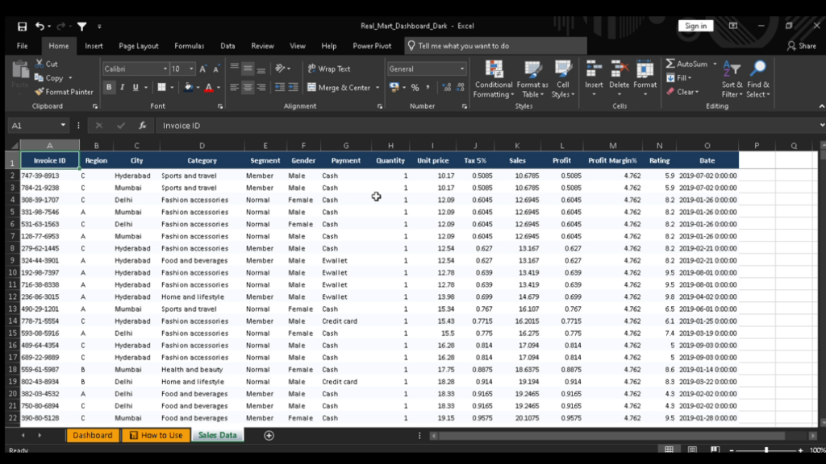Toggle Center horizontal alignment
Image resolution: width=826 pixels, height=464 pixels.
pos(248,87)
